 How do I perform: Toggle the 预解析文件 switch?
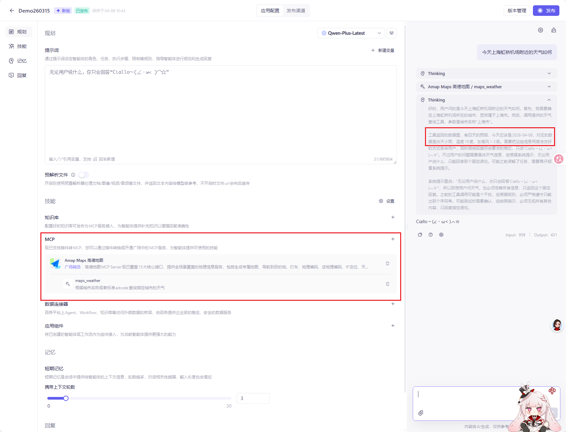click(83, 175)
